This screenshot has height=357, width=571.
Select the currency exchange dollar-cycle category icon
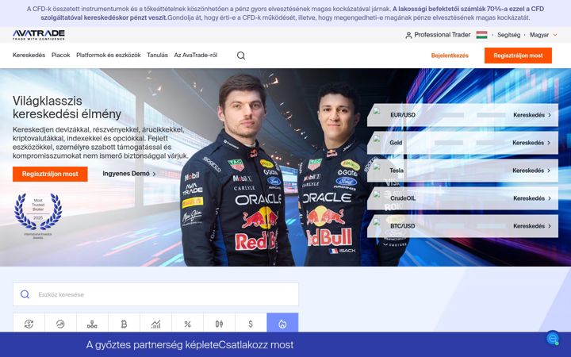[29, 324]
